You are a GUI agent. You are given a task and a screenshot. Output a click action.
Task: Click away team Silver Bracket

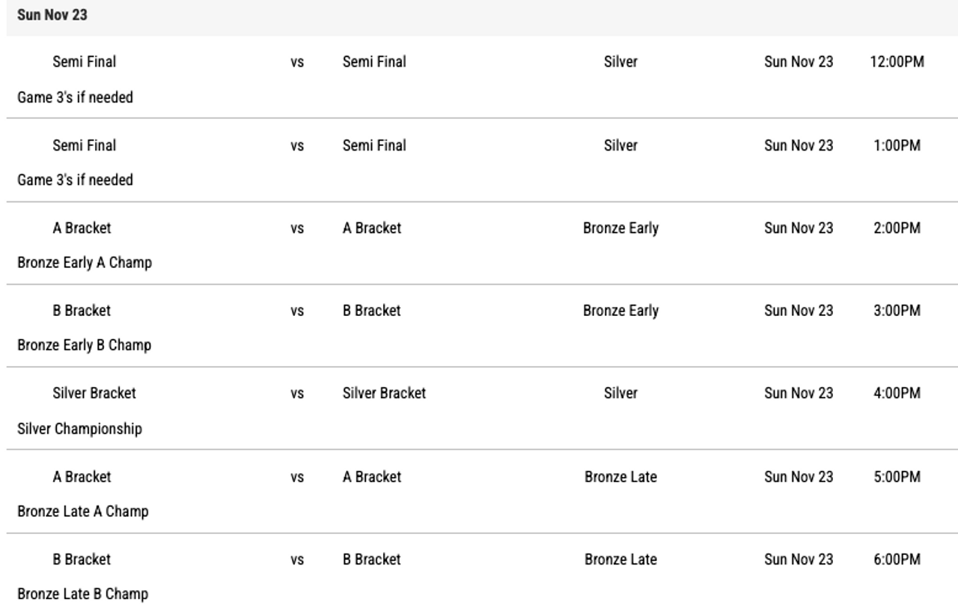pos(384,393)
